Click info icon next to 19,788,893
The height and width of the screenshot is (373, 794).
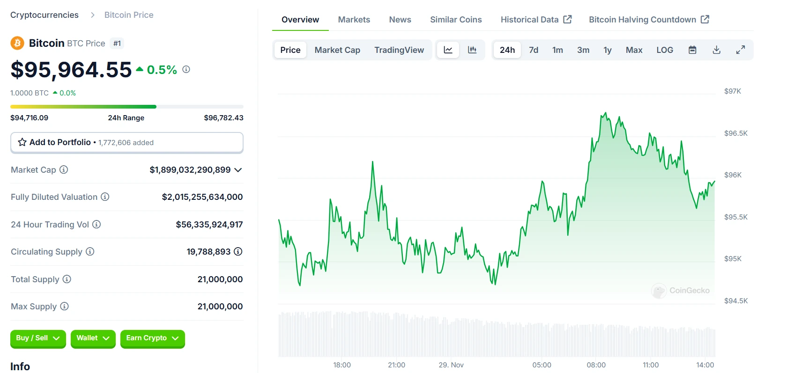[238, 251]
